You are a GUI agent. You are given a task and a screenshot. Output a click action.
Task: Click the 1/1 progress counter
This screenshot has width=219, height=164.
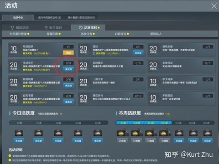68,46
